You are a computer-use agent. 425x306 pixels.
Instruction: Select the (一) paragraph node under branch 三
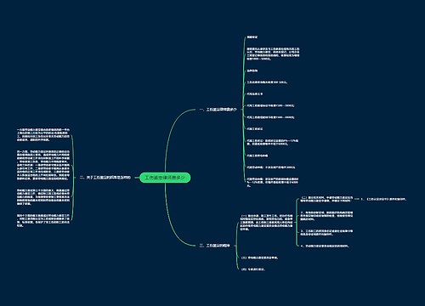click(266, 223)
